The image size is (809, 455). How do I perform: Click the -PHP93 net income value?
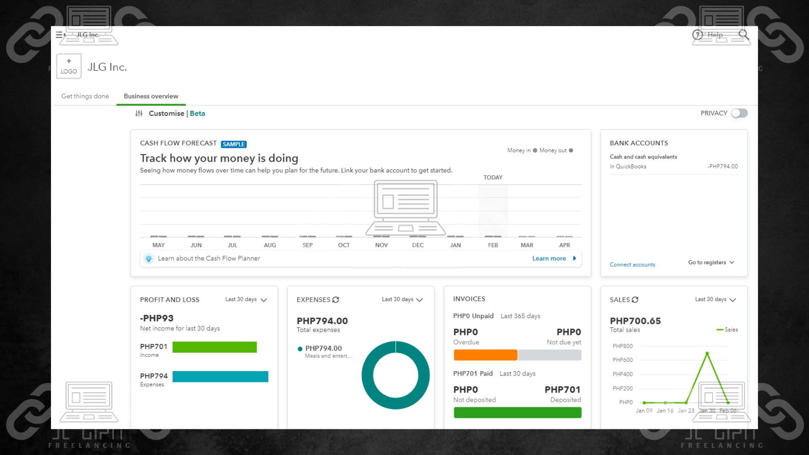click(157, 318)
